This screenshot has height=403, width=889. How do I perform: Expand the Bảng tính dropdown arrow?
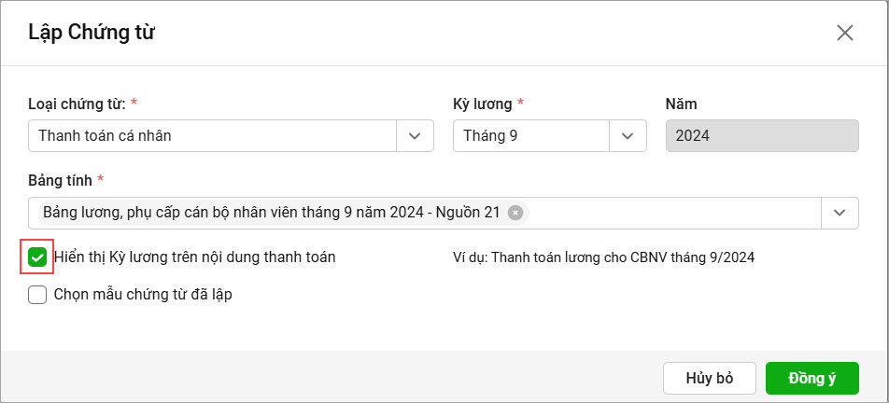tap(840, 213)
